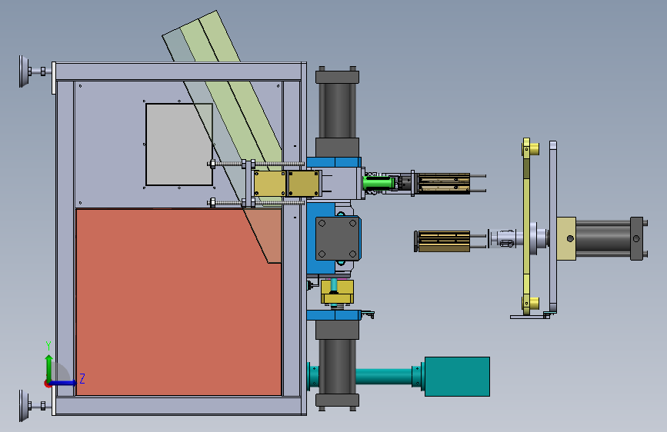
Task: Select the top horizontal frame beam
Action: (179, 71)
